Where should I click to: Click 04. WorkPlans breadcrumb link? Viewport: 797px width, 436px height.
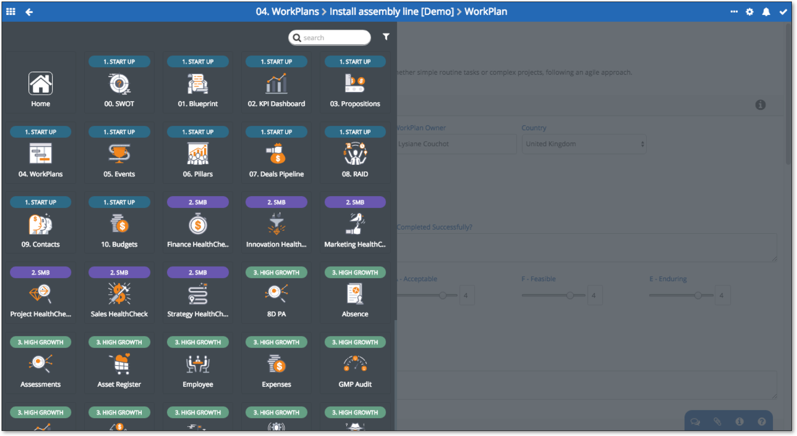[287, 12]
